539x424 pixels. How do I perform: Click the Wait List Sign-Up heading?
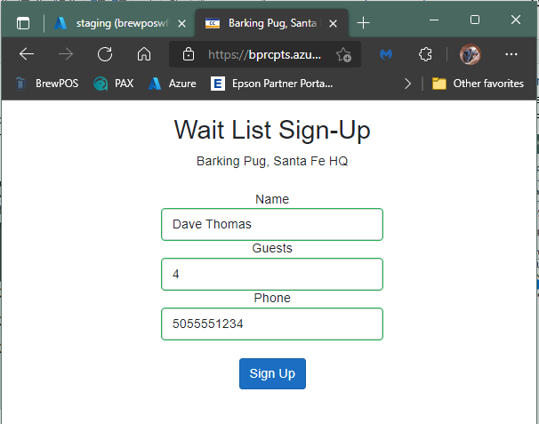point(272,130)
